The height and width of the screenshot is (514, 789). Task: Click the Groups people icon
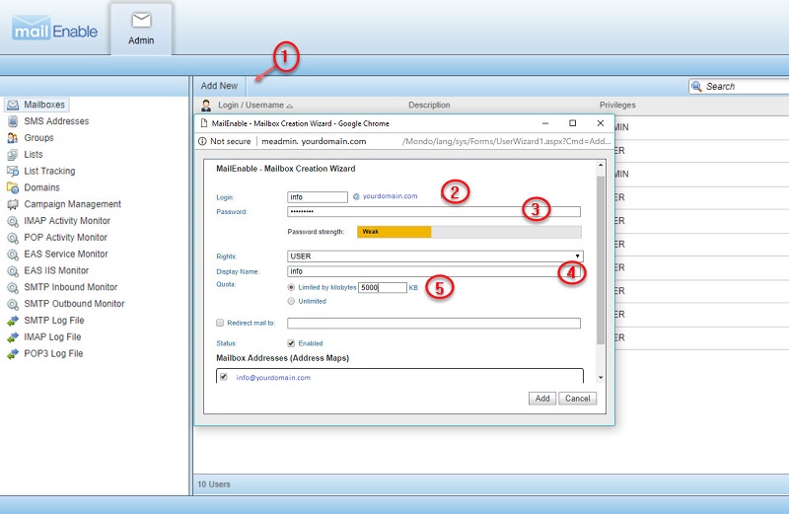[13, 138]
